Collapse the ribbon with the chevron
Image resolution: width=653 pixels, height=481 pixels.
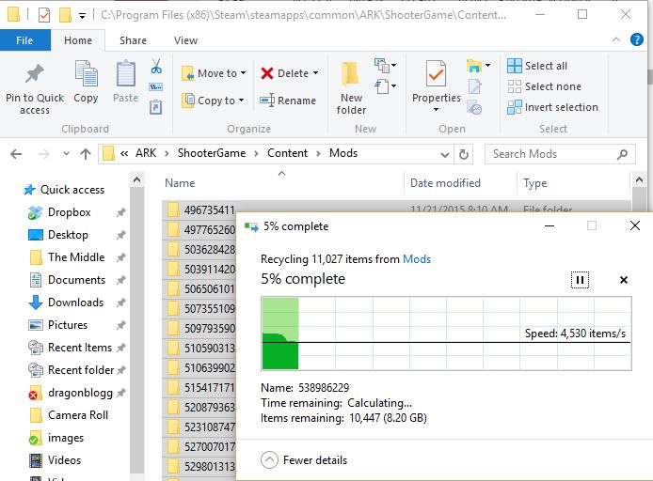pos(616,40)
